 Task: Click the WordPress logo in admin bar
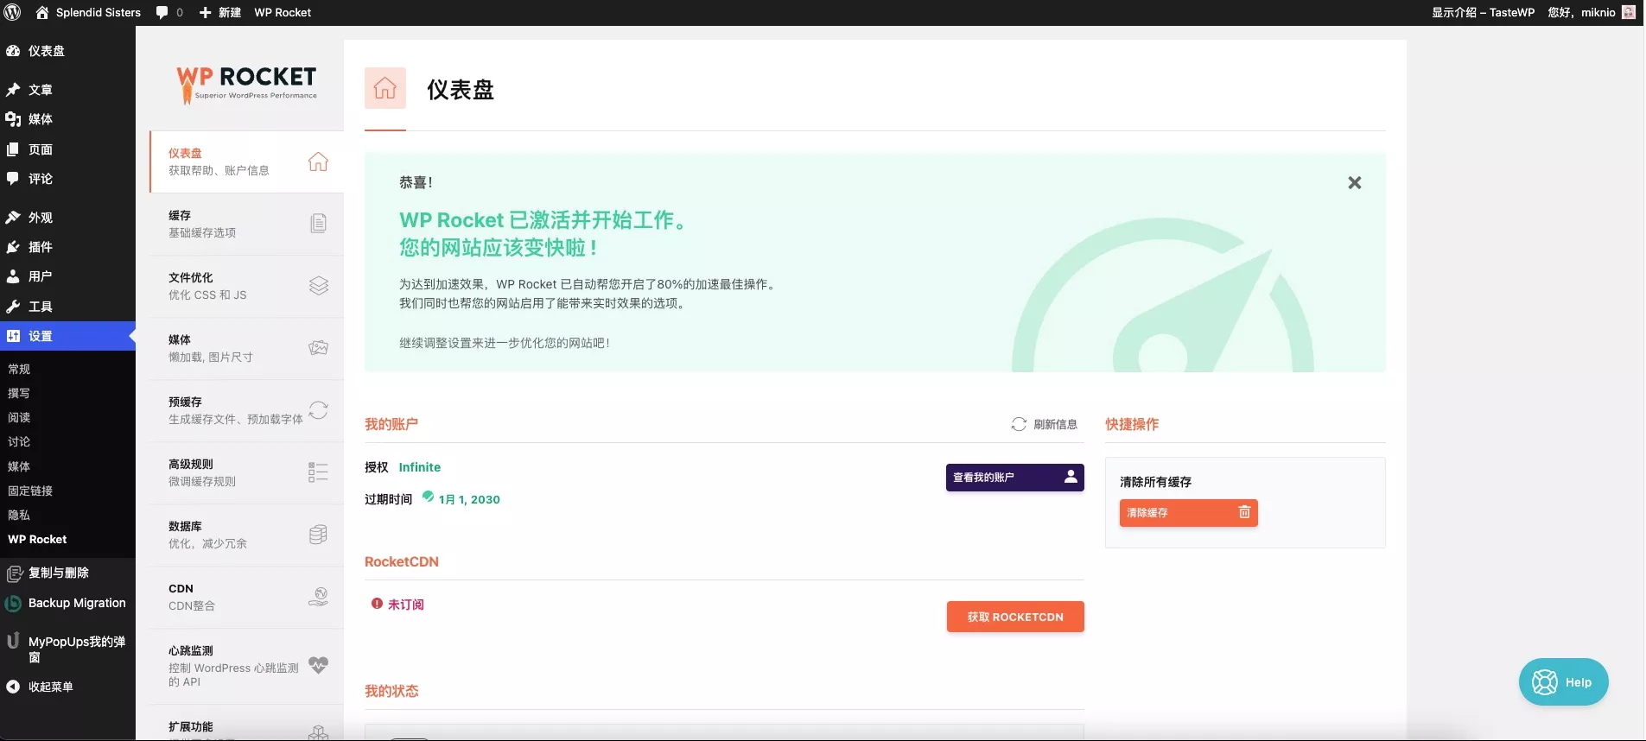pos(13,12)
